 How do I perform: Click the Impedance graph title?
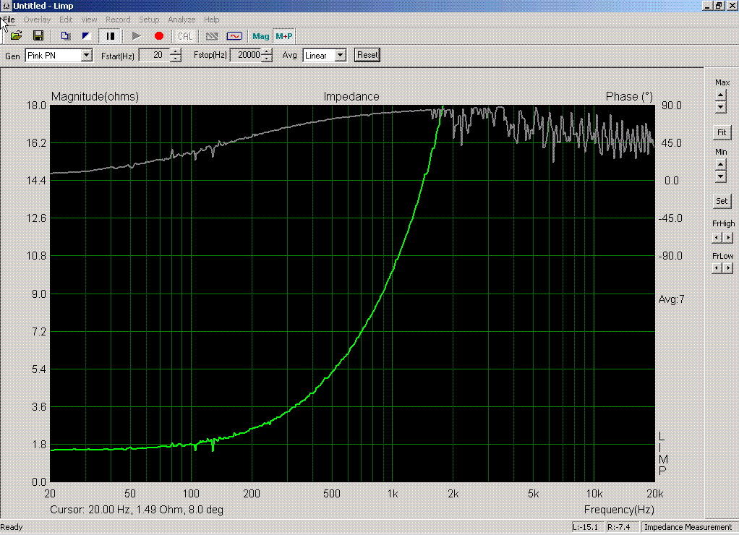[x=351, y=96]
